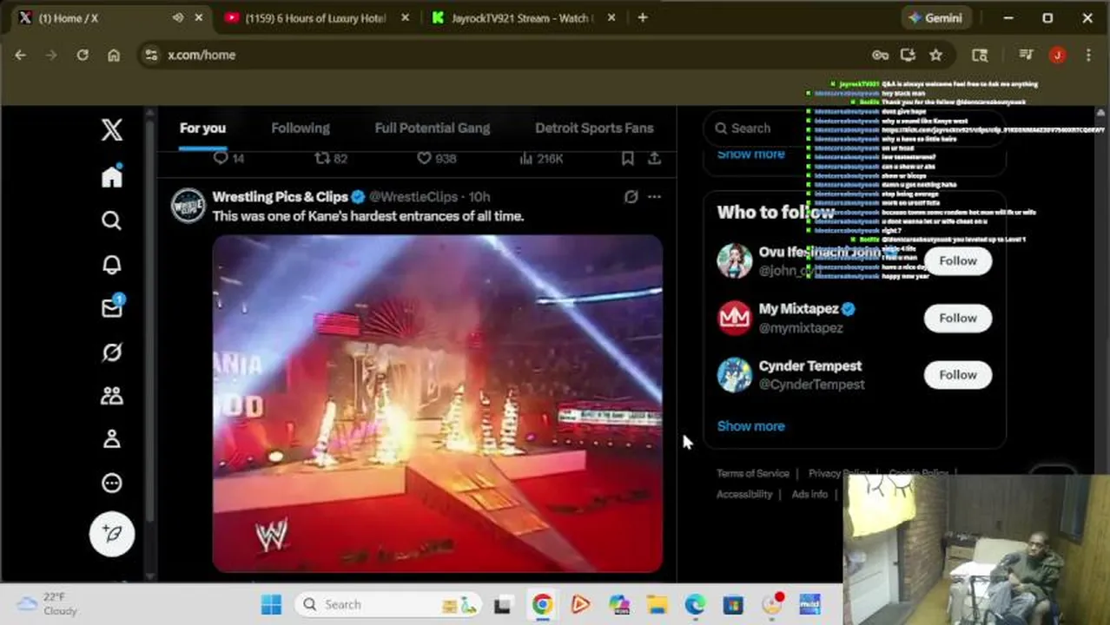1110x625 pixels.
Task: Click the browser Home button
Action: tap(114, 55)
